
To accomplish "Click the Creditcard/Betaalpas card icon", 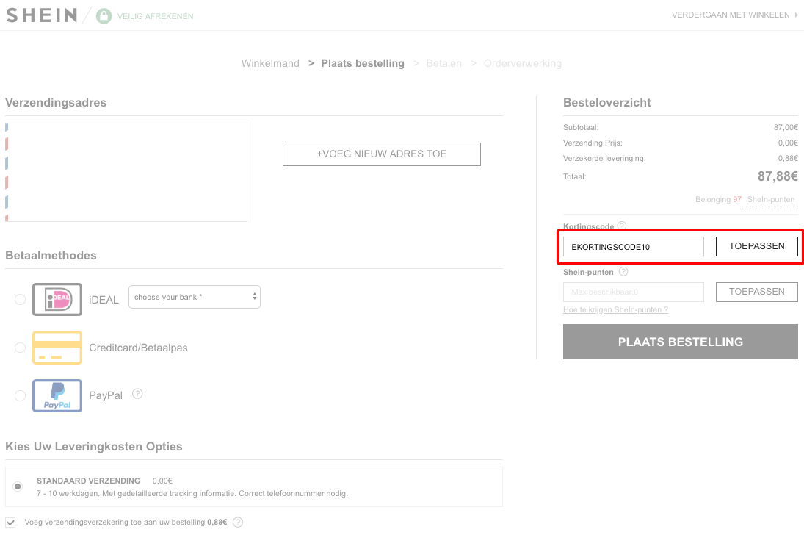I will (57, 347).
